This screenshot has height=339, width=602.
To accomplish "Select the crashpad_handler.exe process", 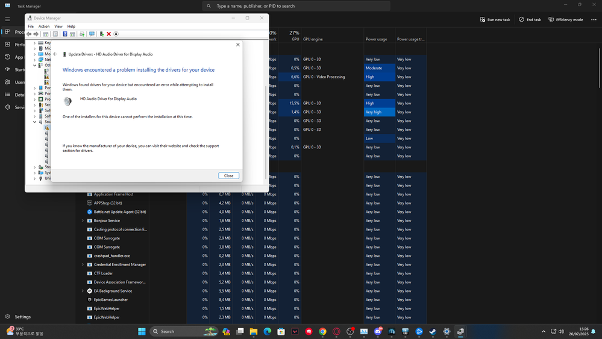I will 111,256.
